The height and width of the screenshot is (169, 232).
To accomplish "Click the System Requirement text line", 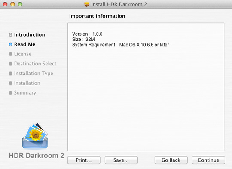I will [120, 45].
